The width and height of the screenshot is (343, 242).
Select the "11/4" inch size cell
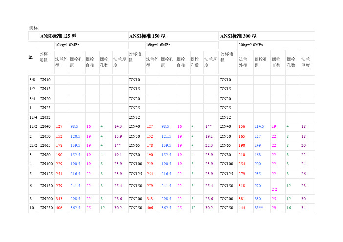tap(33, 117)
